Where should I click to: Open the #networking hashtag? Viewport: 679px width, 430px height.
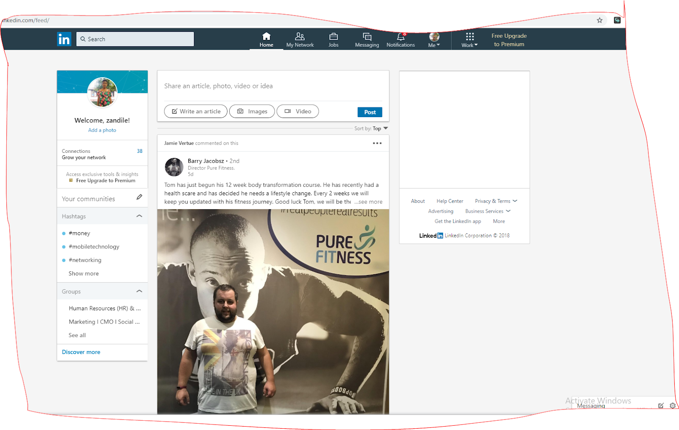coord(85,260)
